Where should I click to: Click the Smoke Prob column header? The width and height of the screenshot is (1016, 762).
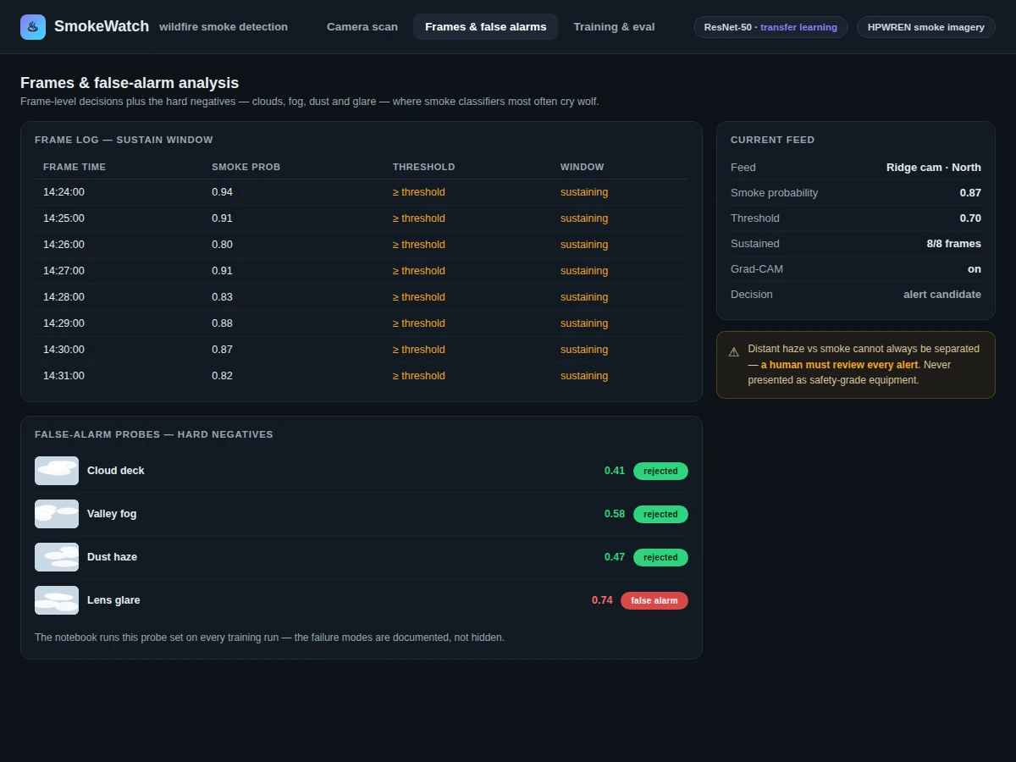click(246, 167)
